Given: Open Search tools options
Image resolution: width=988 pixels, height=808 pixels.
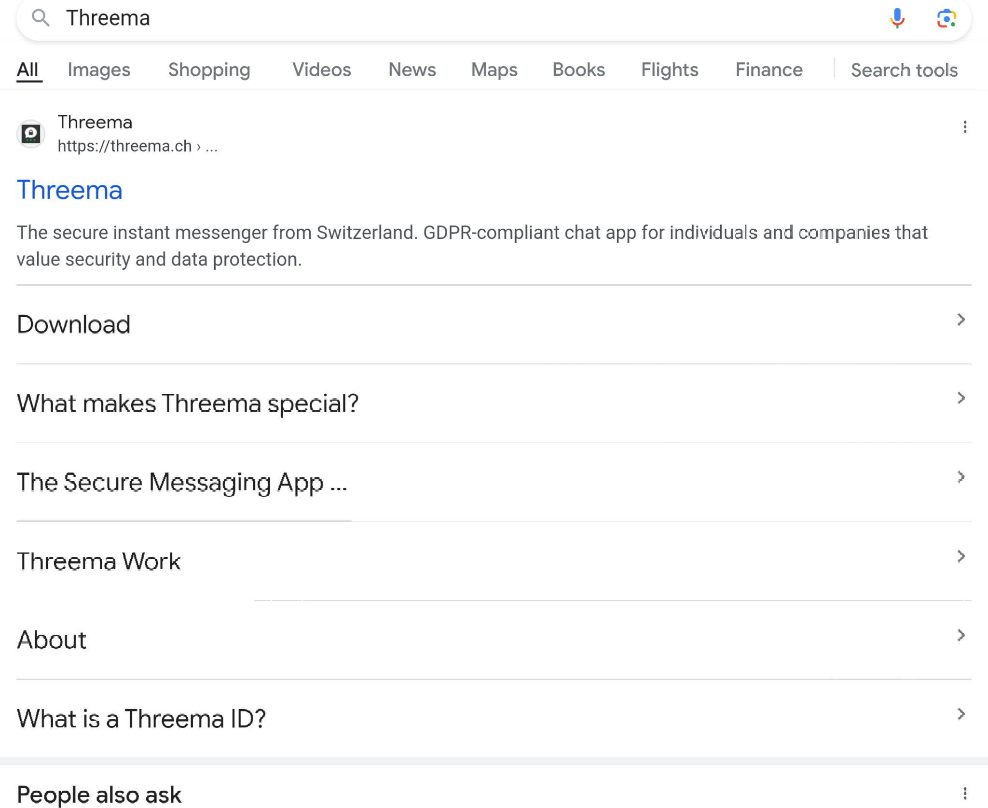Looking at the screenshot, I should (x=904, y=70).
